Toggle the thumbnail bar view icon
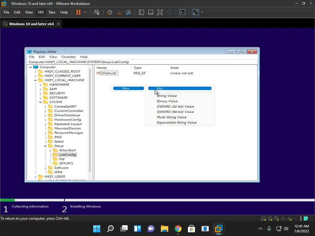 (151, 12)
